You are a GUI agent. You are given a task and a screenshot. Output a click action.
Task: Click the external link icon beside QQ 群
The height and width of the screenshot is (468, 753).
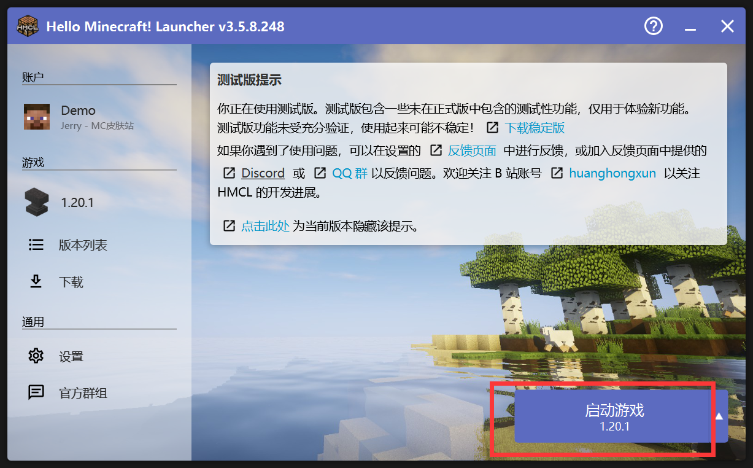pos(320,173)
